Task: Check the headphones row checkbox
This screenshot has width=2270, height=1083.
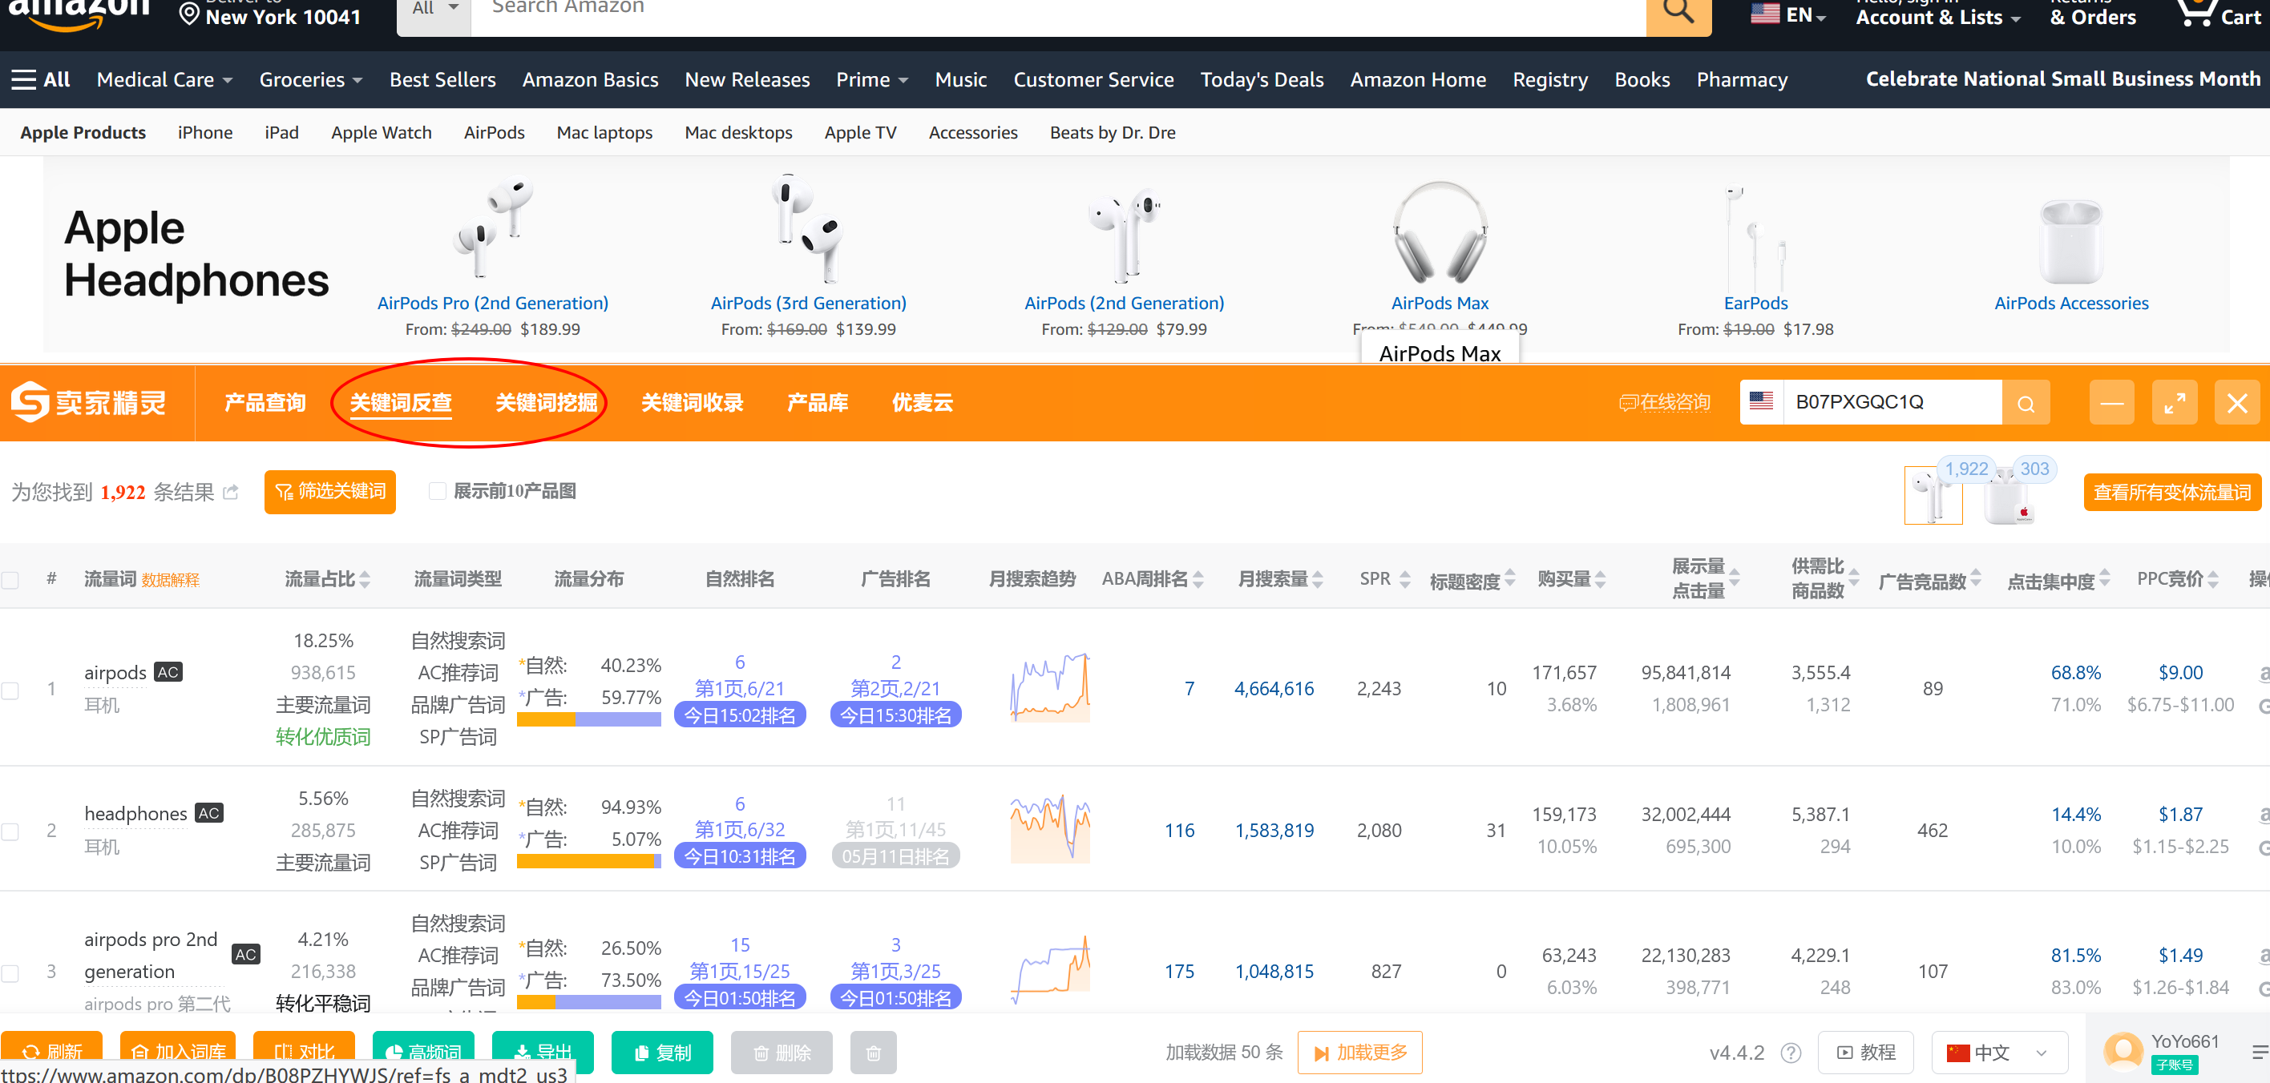Action: [10, 831]
